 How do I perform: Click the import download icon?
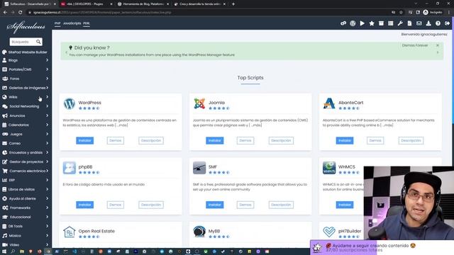click(428, 23)
